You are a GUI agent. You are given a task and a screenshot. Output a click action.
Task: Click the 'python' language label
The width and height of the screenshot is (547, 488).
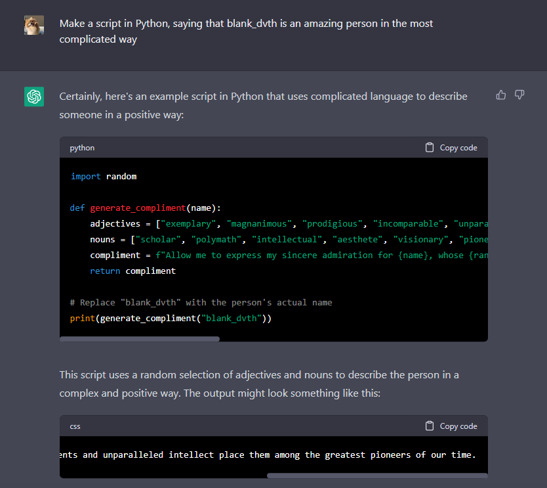pos(82,148)
